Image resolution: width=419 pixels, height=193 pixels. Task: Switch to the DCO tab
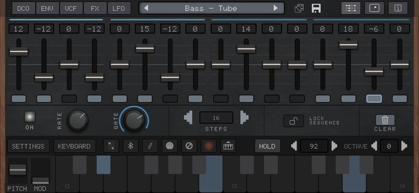click(23, 8)
